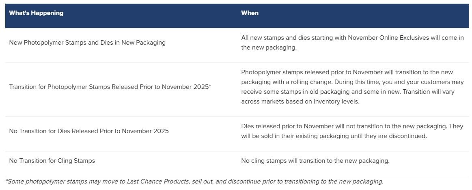
Task: Click the "What's Happening" column header
Action: 36,13
